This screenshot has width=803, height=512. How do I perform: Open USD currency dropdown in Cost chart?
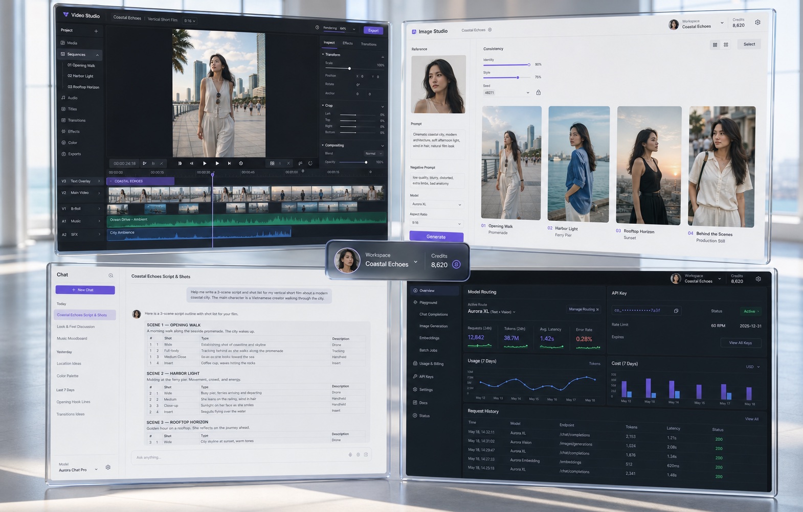tap(752, 367)
